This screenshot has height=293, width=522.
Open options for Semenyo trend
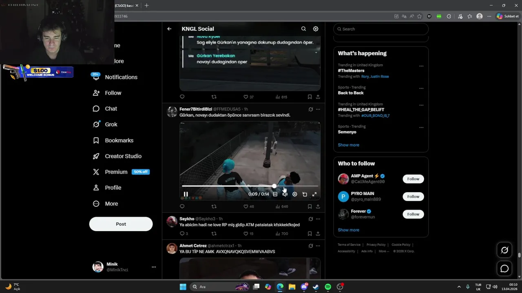coord(421,127)
